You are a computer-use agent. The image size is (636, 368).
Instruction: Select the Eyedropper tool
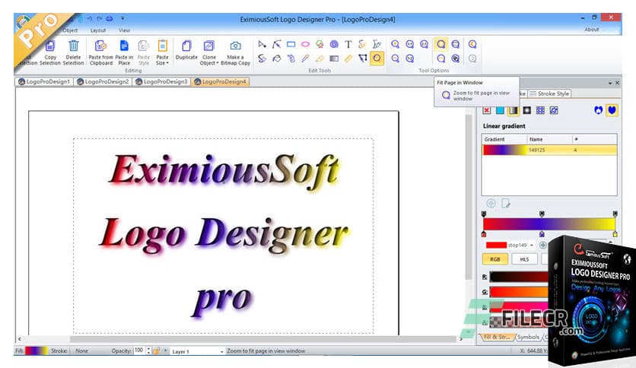305,59
